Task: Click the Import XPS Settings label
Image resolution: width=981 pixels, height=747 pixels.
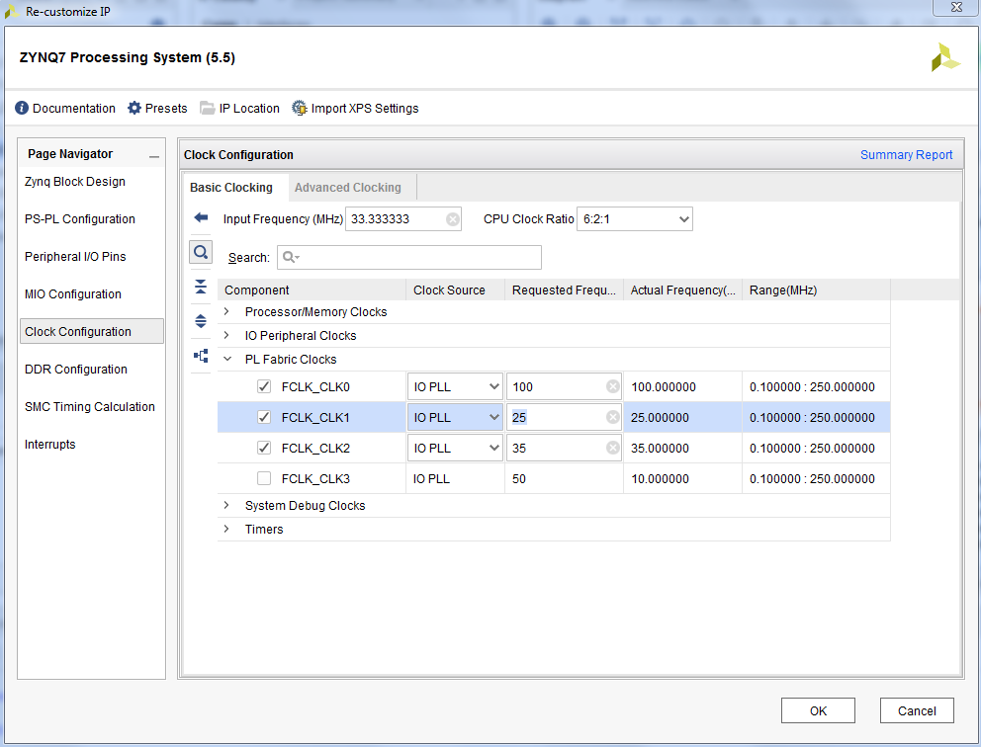Action: pyautogui.click(x=365, y=108)
